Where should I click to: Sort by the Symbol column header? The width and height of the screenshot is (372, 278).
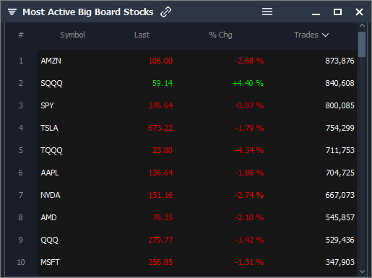click(x=72, y=35)
